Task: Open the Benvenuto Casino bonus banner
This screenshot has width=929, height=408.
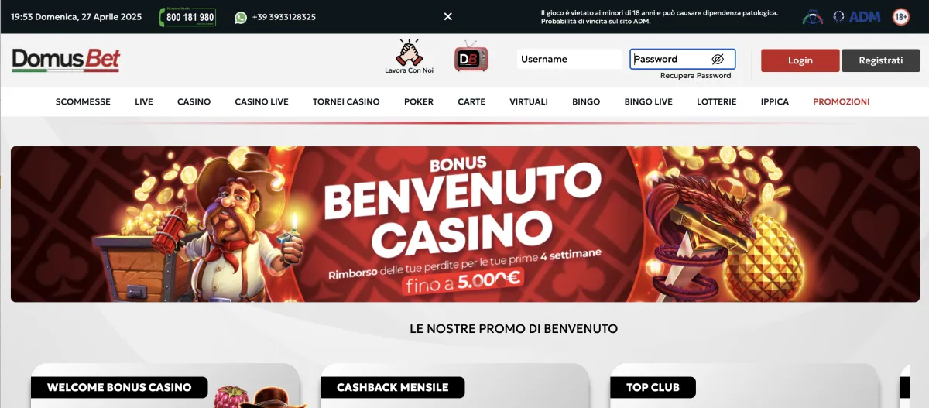Action: click(464, 224)
